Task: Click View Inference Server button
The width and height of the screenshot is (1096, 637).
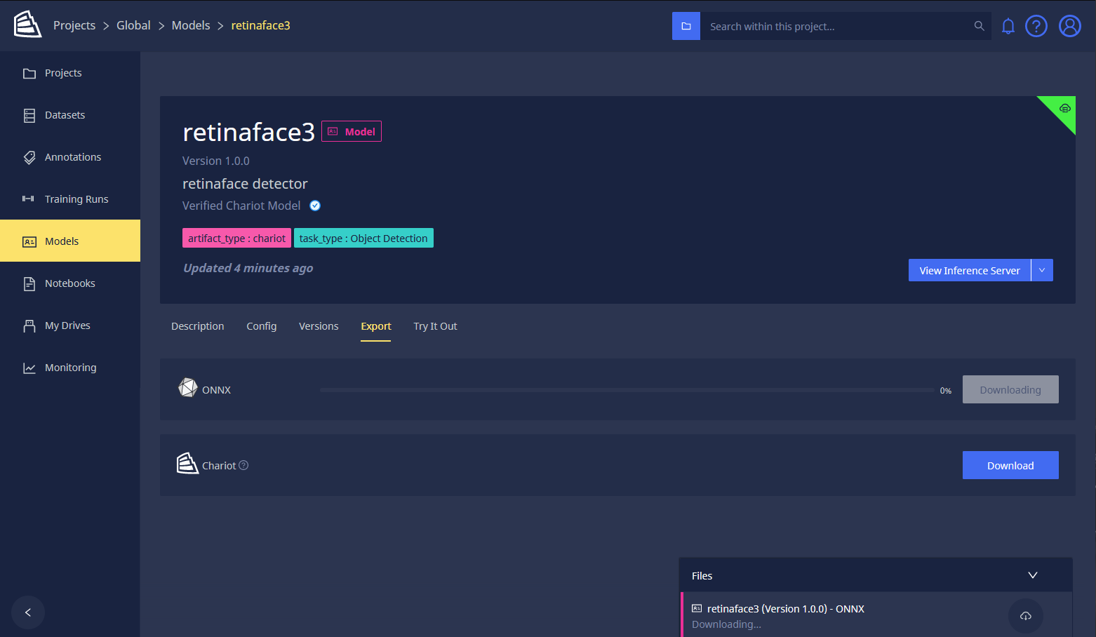Action: 970,270
